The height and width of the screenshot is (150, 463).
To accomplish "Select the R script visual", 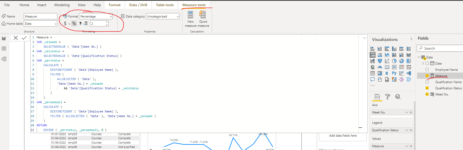I will point(387,73).
